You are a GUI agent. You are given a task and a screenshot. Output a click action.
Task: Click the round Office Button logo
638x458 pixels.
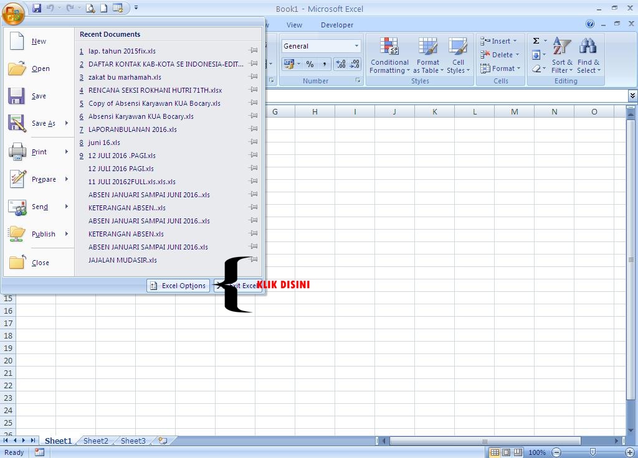[x=13, y=14]
